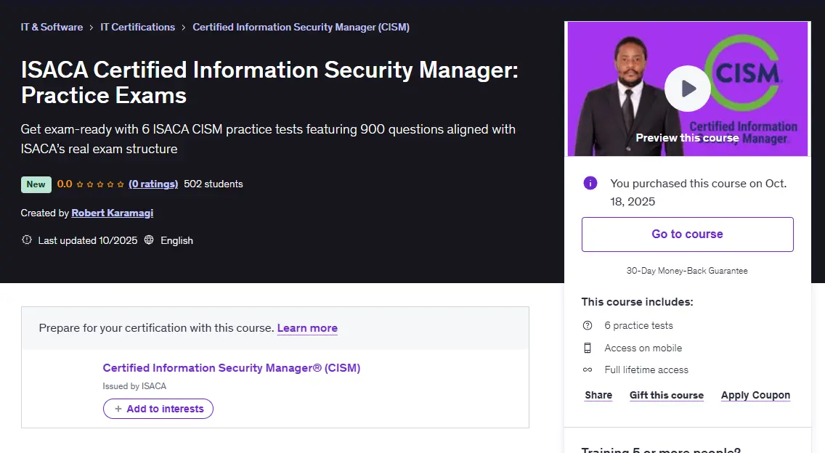This screenshot has width=825, height=453.
Task: Click the '502 students' text
Action: point(213,184)
